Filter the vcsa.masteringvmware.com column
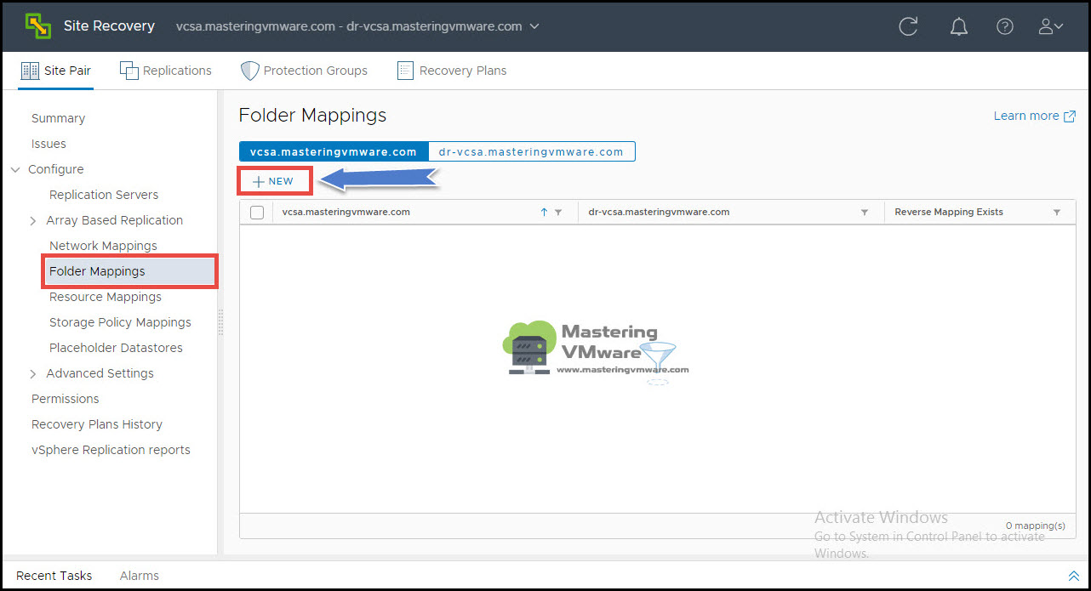 [x=558, y=213]
